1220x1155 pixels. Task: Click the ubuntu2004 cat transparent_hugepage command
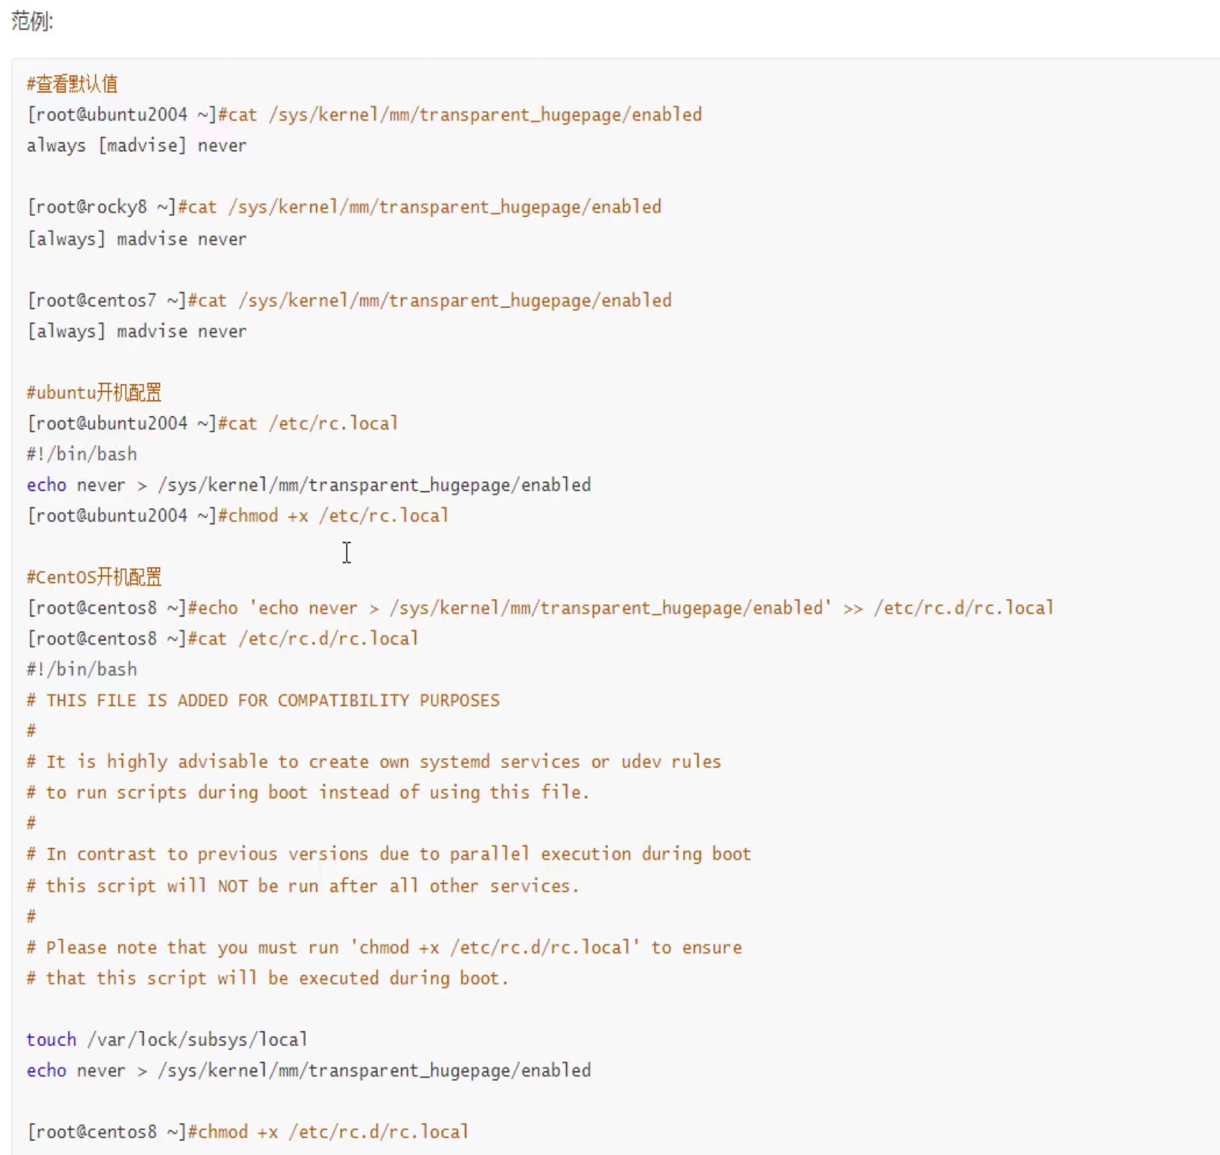364,115
